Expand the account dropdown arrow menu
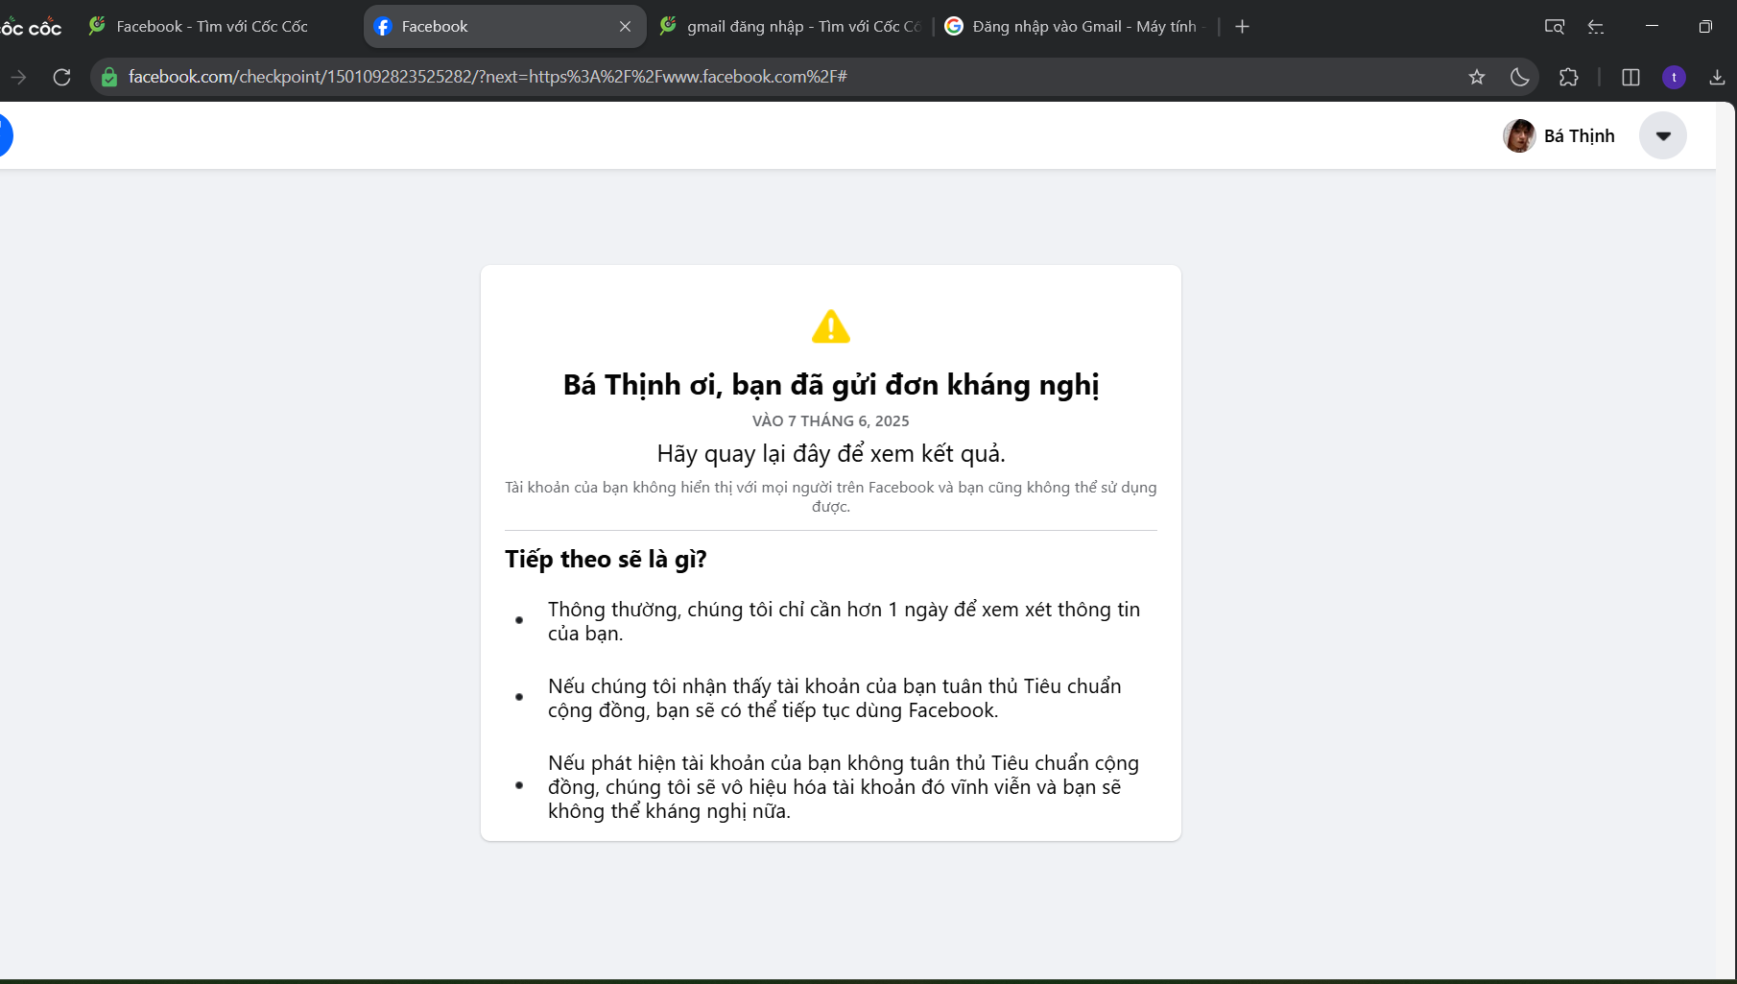The height and width of the screenshot is (984, 1737). 1663,135
